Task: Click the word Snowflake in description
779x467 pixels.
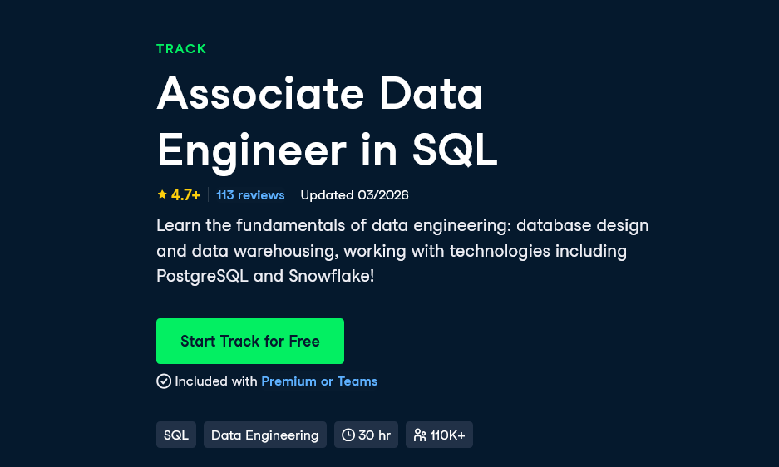Action: click(328, 276)
